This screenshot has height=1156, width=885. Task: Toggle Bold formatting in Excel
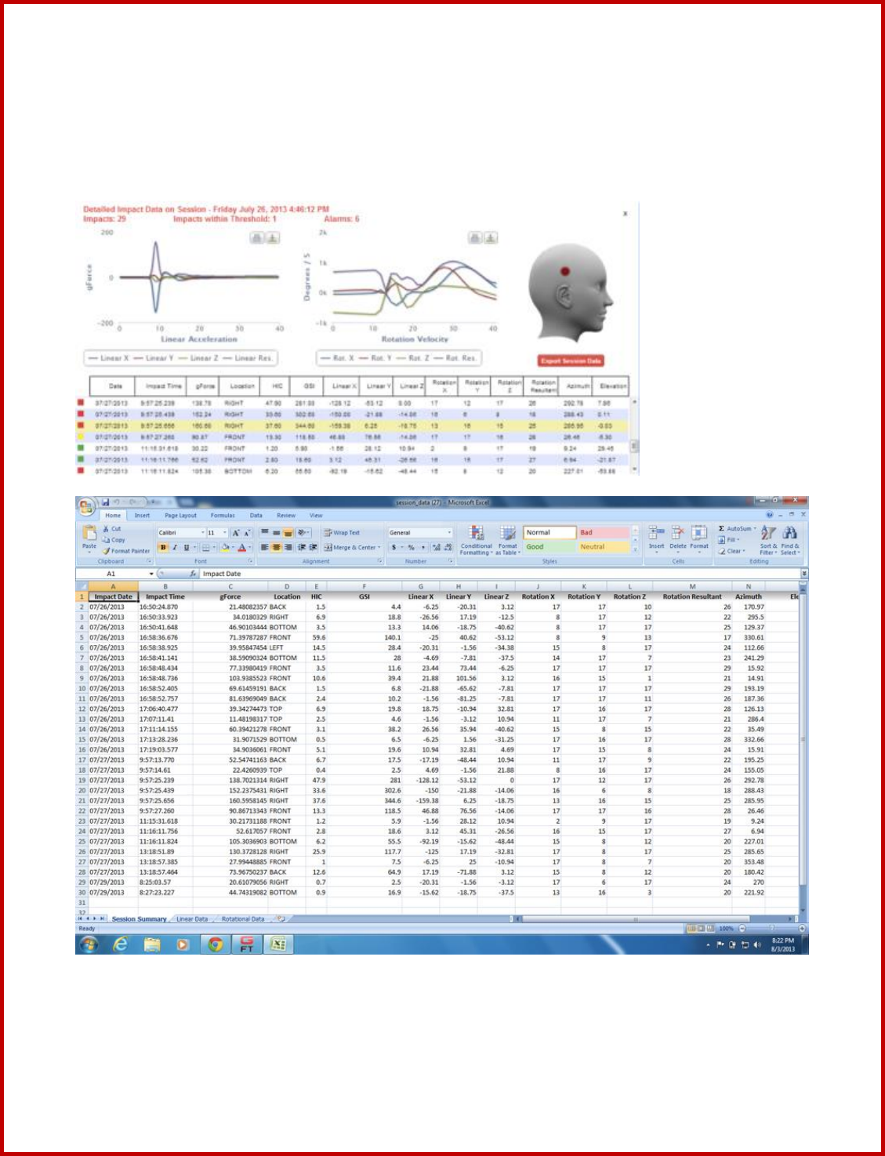click(x=163, y=548)
